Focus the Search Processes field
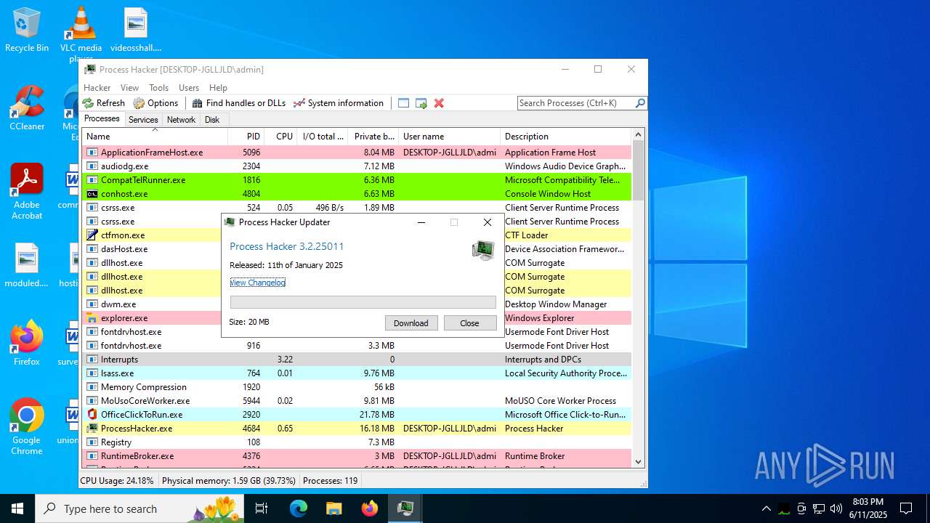This screenshot has width=930, height=523. [x=576, y=103]
